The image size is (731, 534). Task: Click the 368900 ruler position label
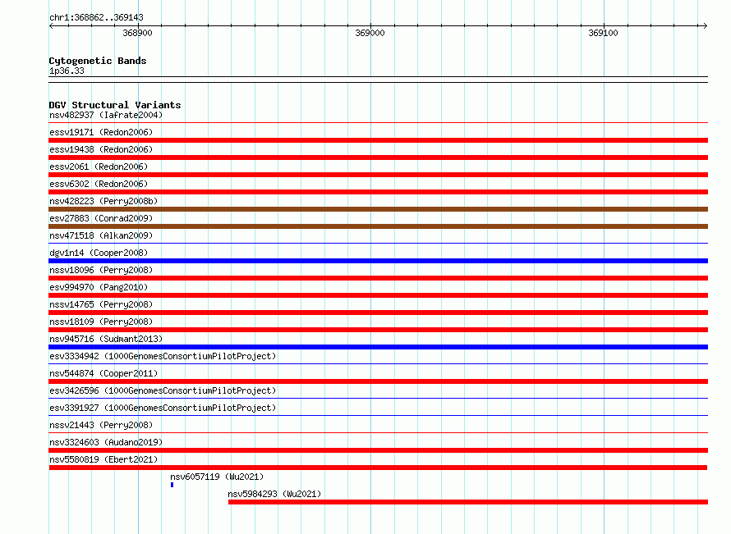137,33
